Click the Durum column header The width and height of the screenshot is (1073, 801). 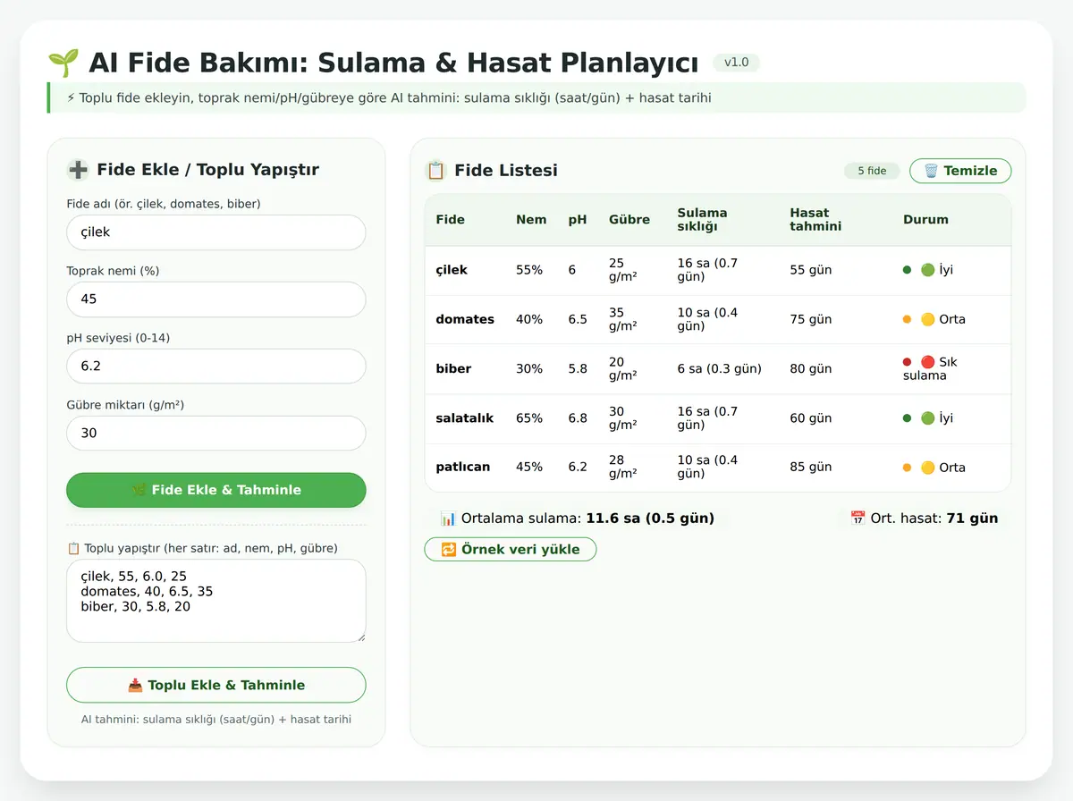[x=925, y=220]
